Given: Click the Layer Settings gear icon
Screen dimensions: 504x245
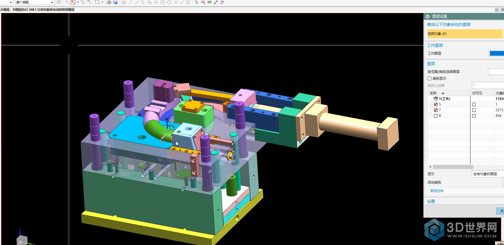Looking at the screenshot, I should [x=428, y=17].
